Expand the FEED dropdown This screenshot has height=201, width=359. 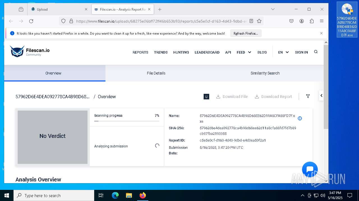coord(244,52)
